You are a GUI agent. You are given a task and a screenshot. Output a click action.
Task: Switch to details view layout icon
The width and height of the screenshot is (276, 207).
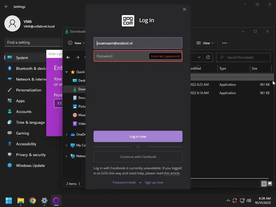click(x=264, y=184)
